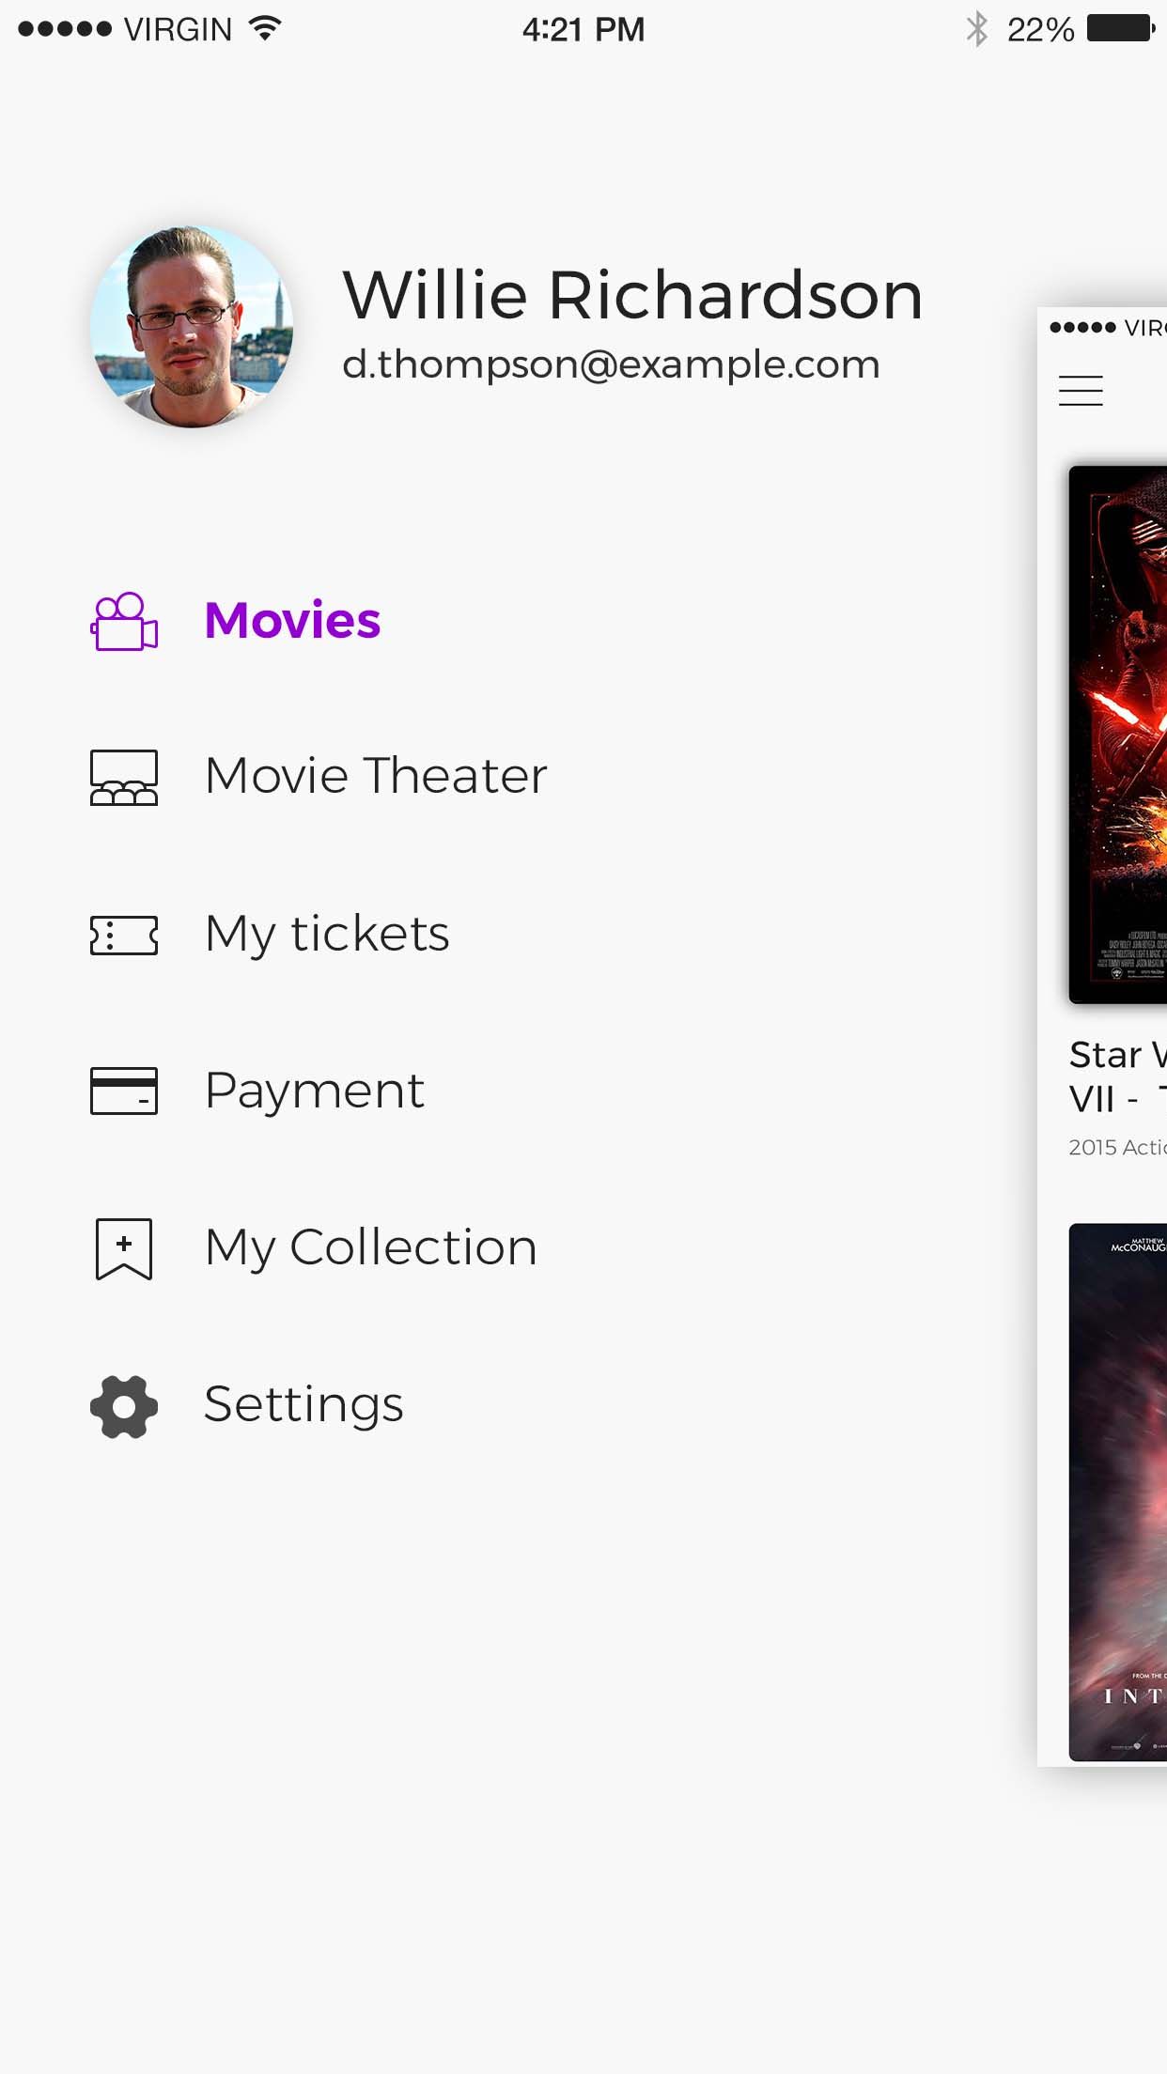Tap the d.thompson@example.com email address
Image resolution: width=1167 pixels, height=2074 pixels.
point(611,364)
